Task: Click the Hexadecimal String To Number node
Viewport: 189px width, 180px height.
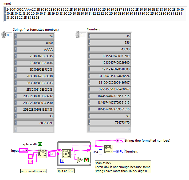Action: pyautogui.click(x=108, y=149)
